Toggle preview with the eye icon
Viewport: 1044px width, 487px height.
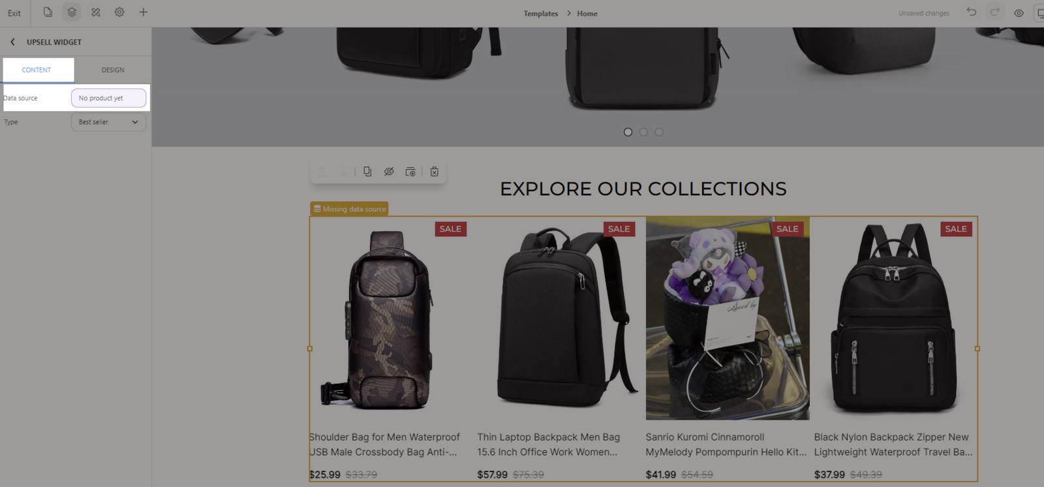coord(1019,13)
